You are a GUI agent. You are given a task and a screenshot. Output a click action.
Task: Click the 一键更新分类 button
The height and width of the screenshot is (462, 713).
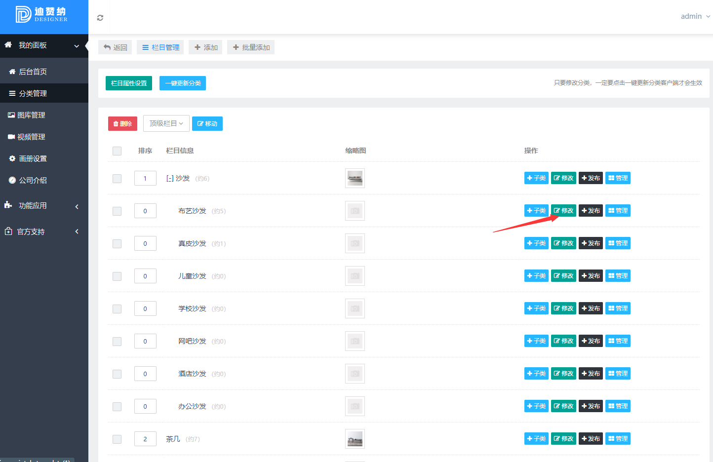click(x=183, y=83)
